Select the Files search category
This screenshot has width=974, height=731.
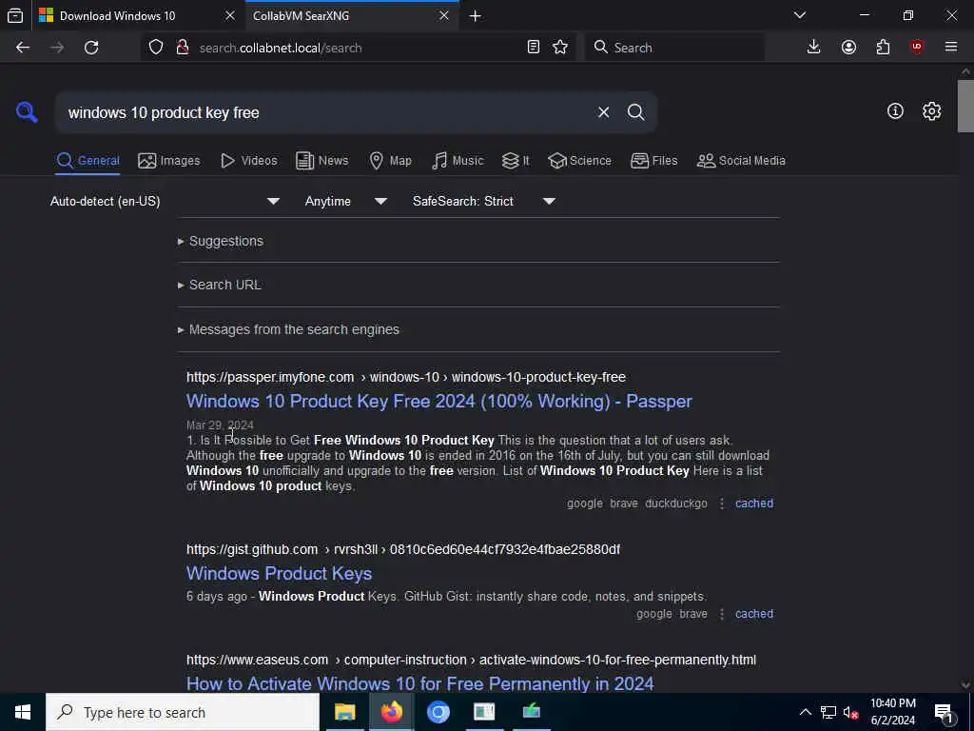coord(654,161)
